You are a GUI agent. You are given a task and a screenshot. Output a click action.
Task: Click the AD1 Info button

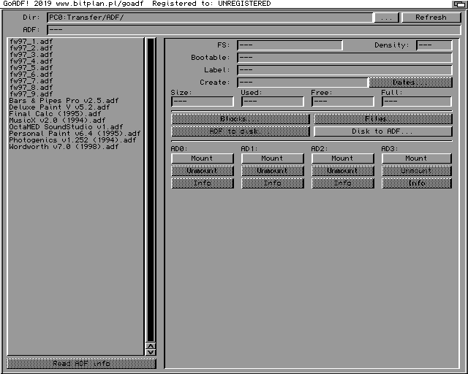[273, 183]
